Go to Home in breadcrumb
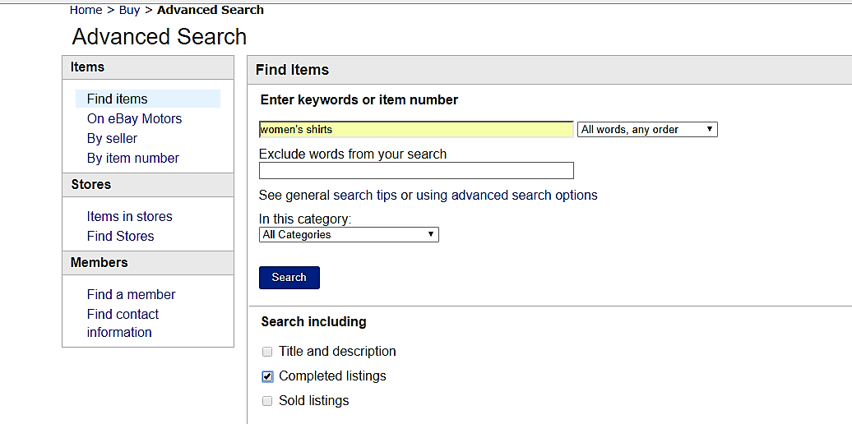The width and height of the screenshot is (852, 424). (86, 10)
